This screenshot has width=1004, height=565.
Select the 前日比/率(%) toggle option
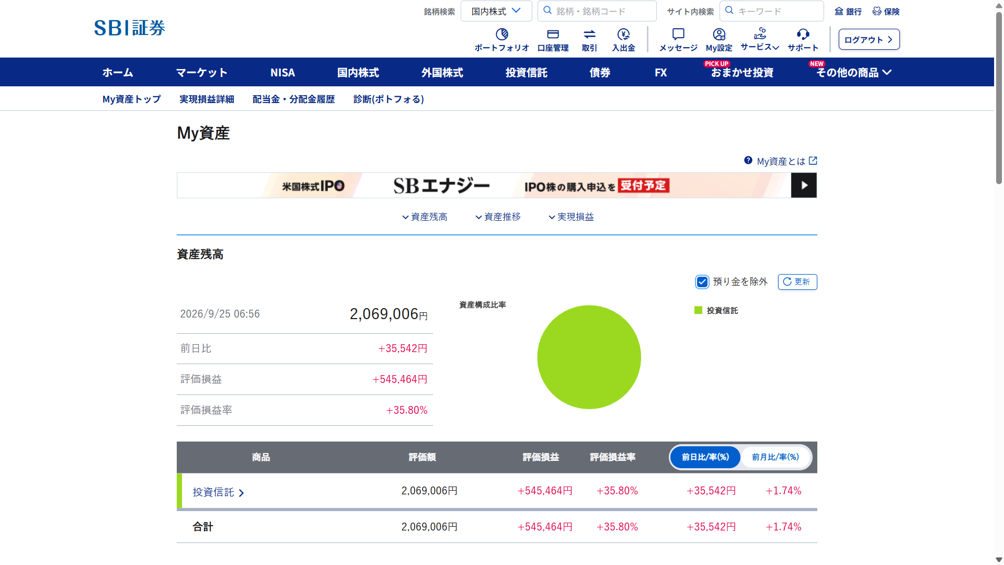(x=705, y=457)
